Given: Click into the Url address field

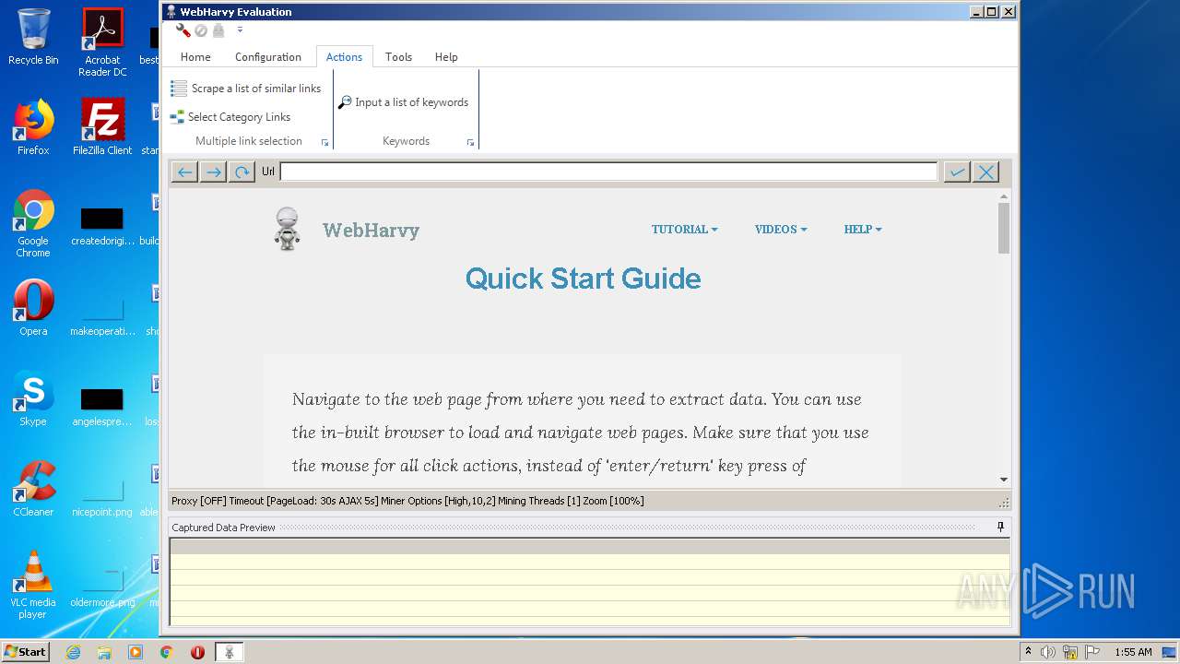Looking at the screenshot, I should point(608,172).
